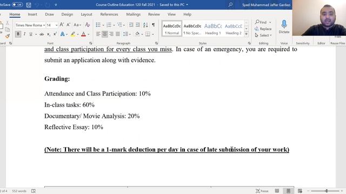Viewport: 346px width, 194px height.
Task: Toggle italic formatting
Action: (24, 34)
